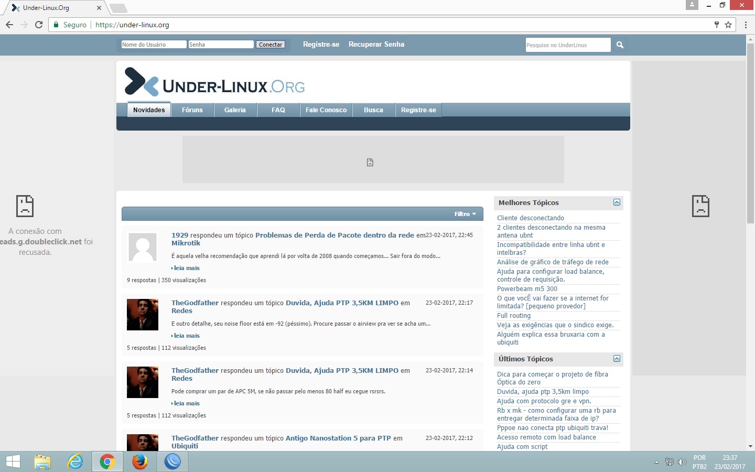Open the Full routing topic
Viewport: 755px width, 472px height.
point(514,315)
